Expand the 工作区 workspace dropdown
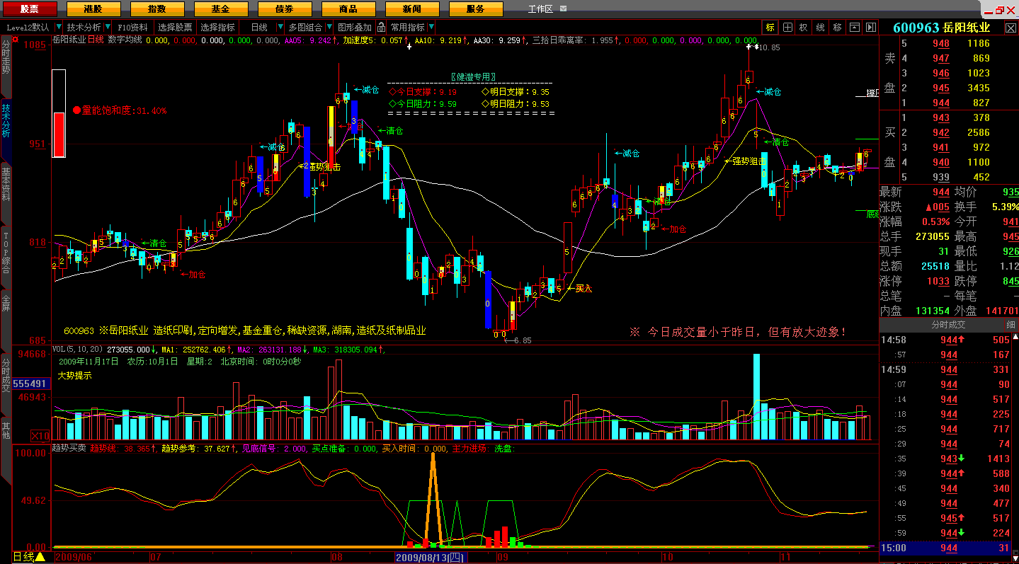The width and height of the screenshot is (1019, 564). coord(563,9)
